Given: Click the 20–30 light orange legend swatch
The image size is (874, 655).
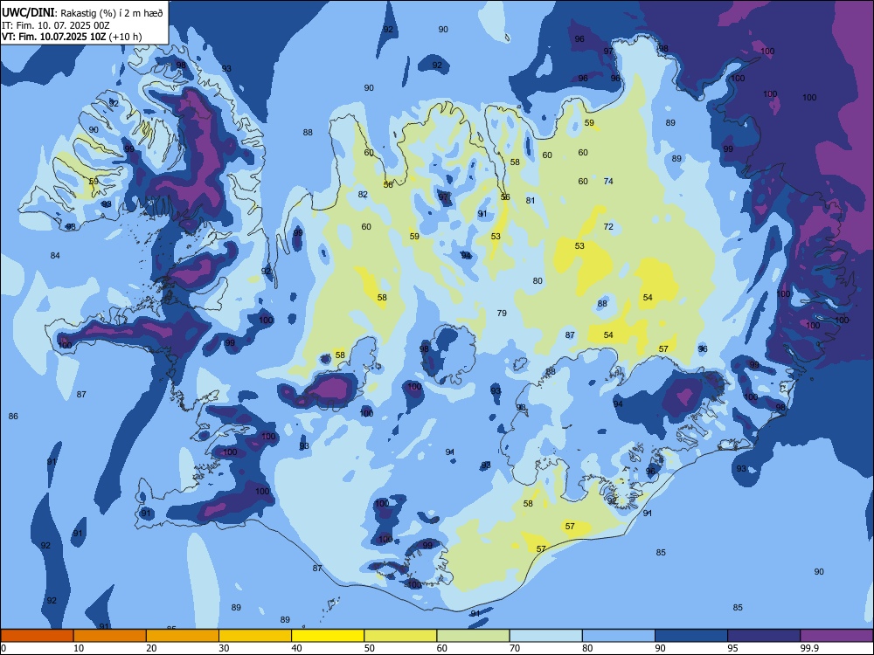Looking at the screenshot, I should tap(183, 636).
